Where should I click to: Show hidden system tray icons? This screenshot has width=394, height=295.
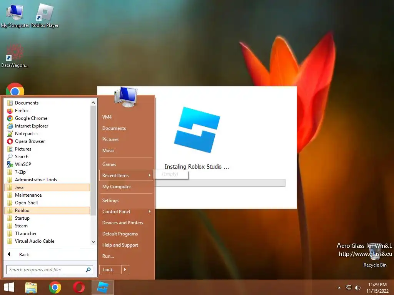(x=339, y=288)
